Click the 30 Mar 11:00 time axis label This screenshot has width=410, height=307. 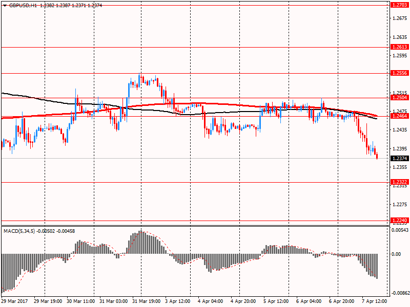[81, 301]
